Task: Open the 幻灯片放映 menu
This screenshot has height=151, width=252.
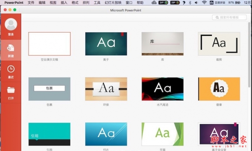Action: coord(113,3)
